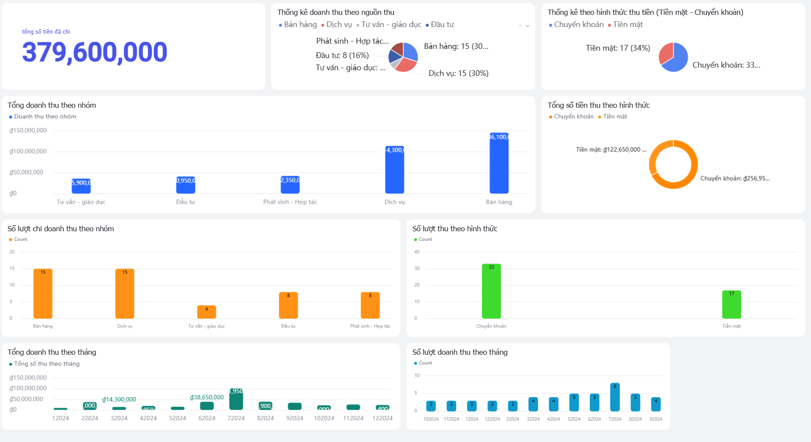Click 'Chuyển khoản: ₫256,95...' donut label

click(x=735, y=178)
